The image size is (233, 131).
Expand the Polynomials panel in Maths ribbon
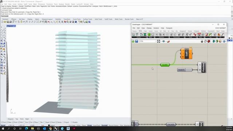pos(177,37)
